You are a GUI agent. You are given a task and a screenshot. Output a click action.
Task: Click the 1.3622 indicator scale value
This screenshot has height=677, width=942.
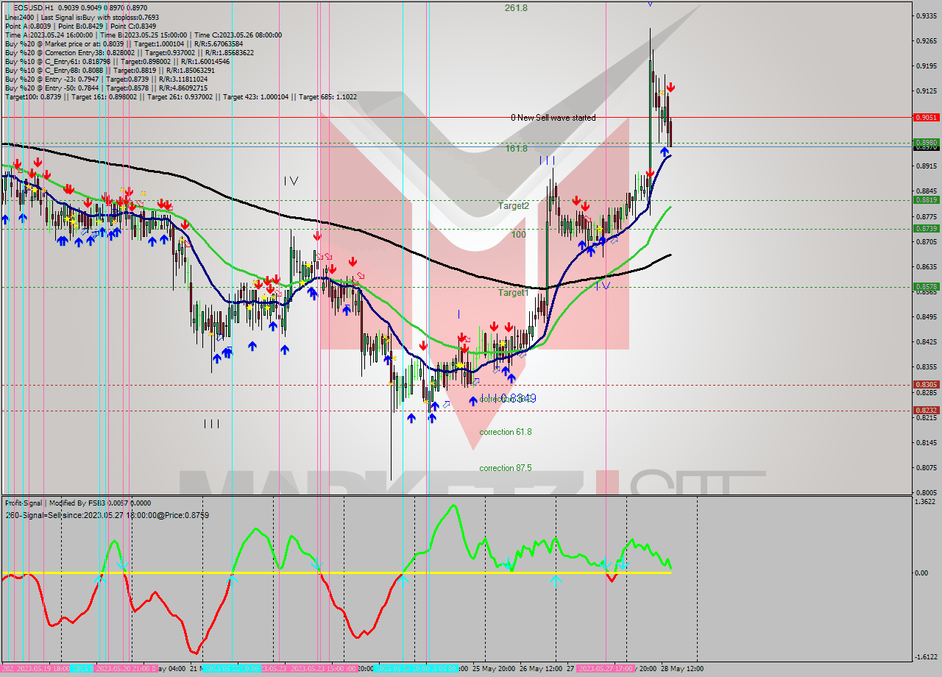click(925, 502)
